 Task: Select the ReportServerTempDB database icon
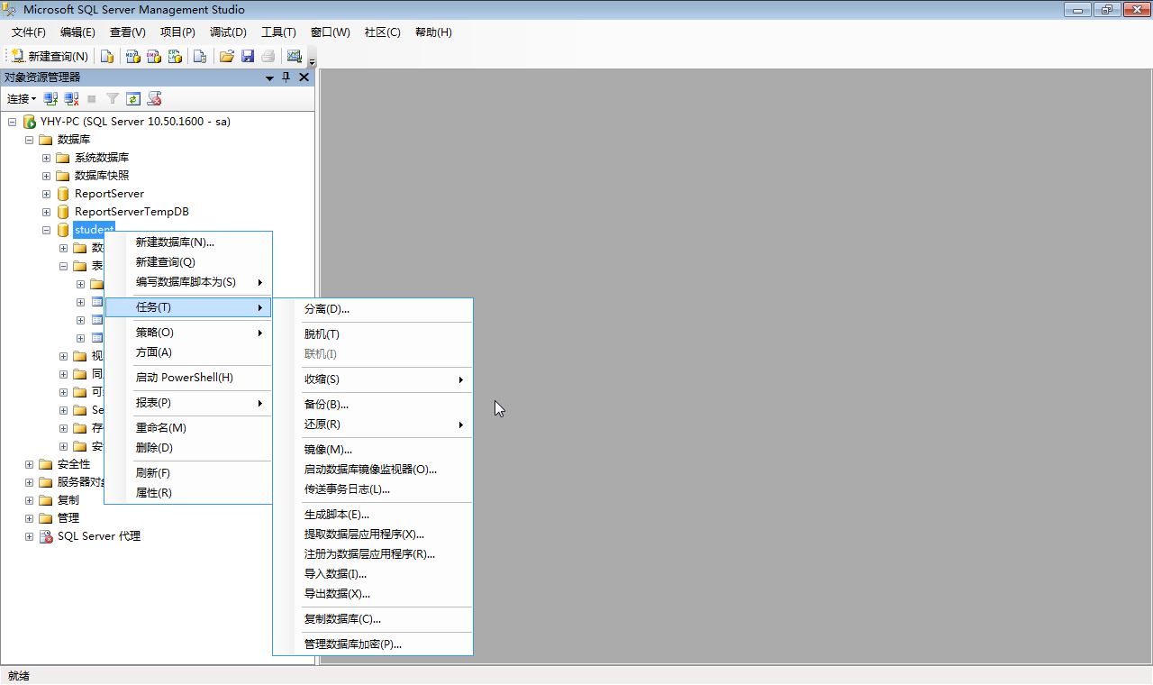pyautogui.click(x=63, y=212)
